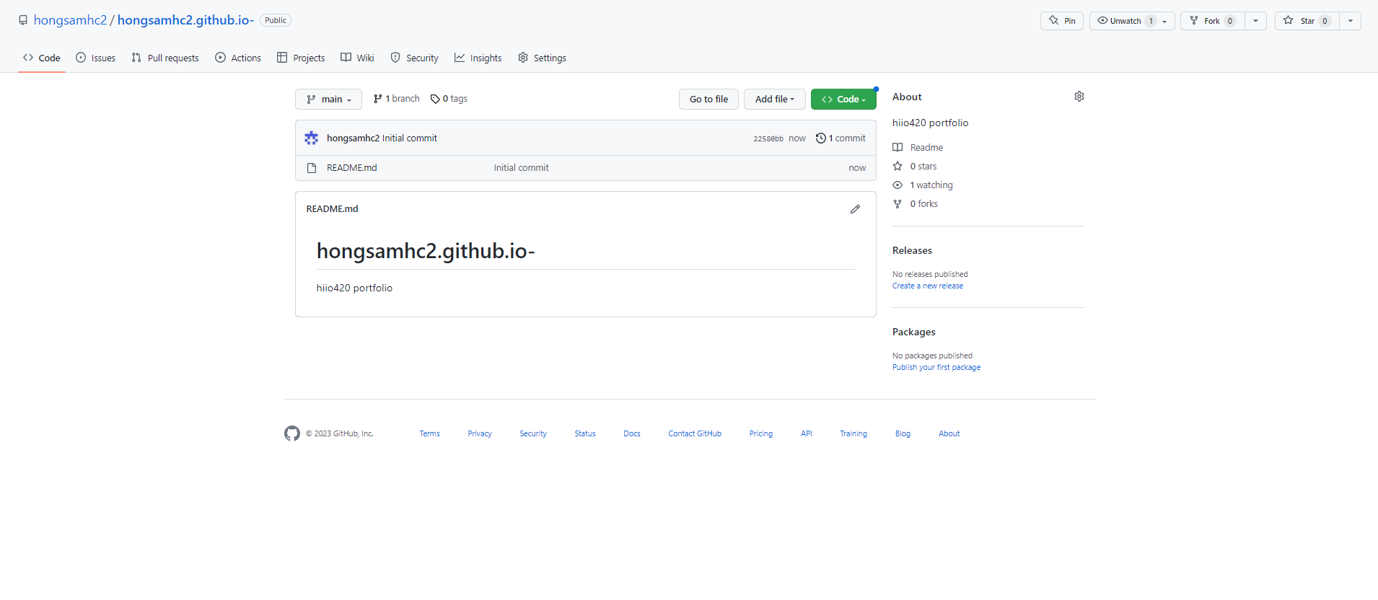The height and width of the screenshot is (600, 1378).
Task: Open the Training footer link
Action: (853, 433)
